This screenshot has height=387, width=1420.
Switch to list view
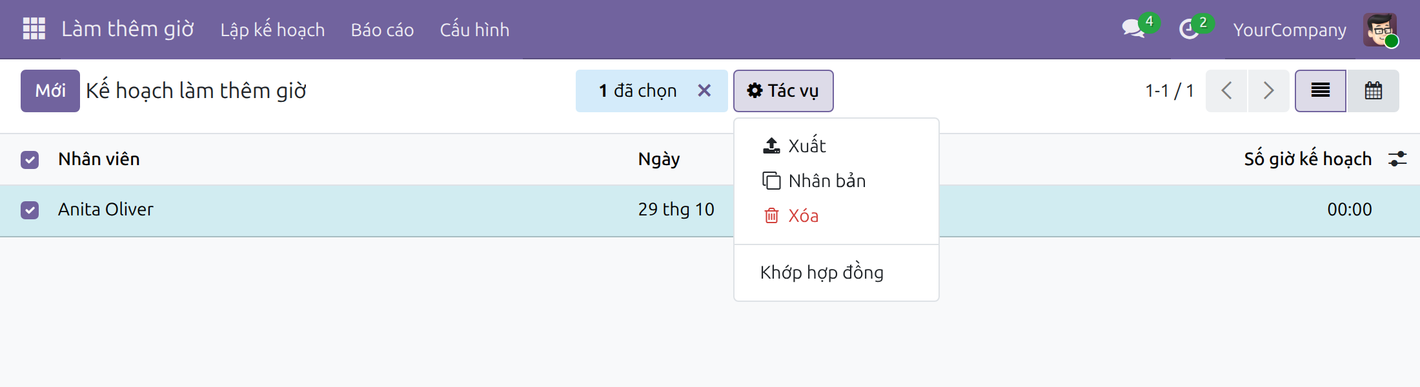1321,91
